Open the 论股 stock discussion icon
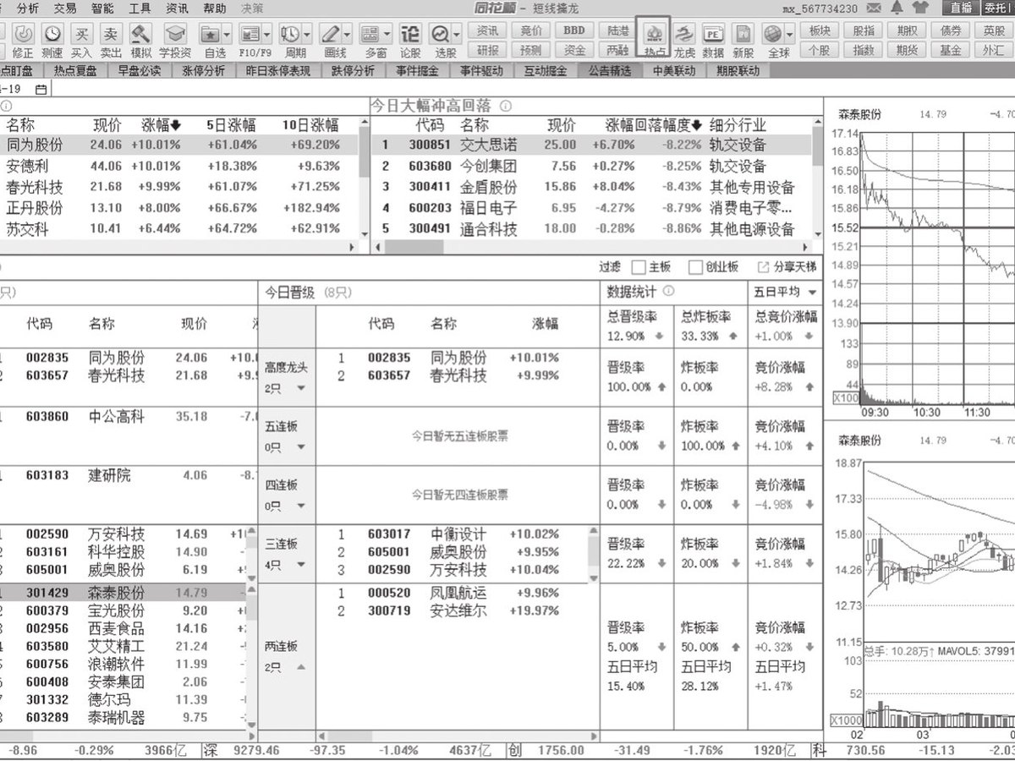 (x=409, y=35)
